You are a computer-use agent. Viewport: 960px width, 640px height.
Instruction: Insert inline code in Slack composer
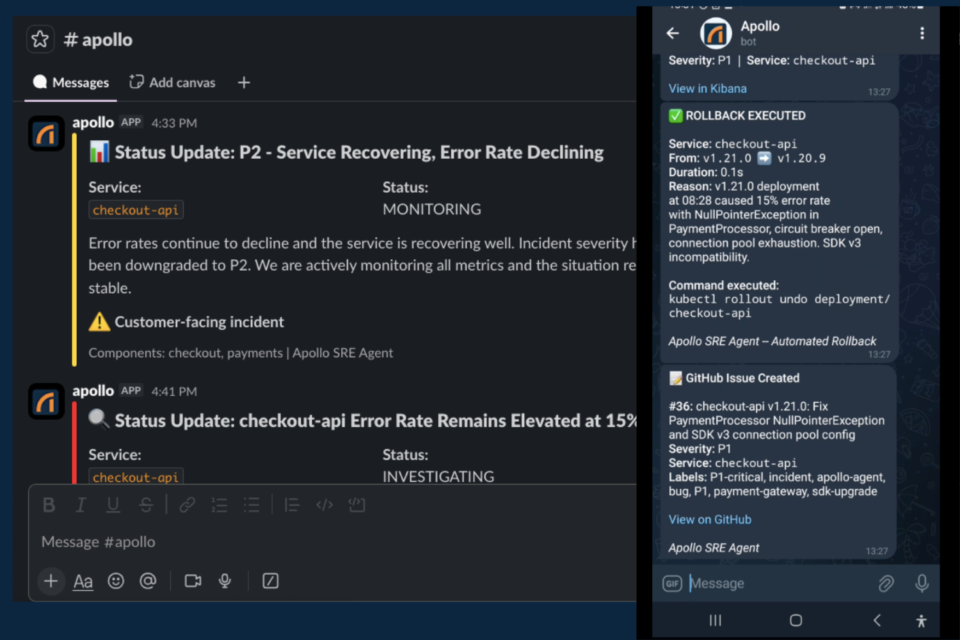(x=324, y=505)
